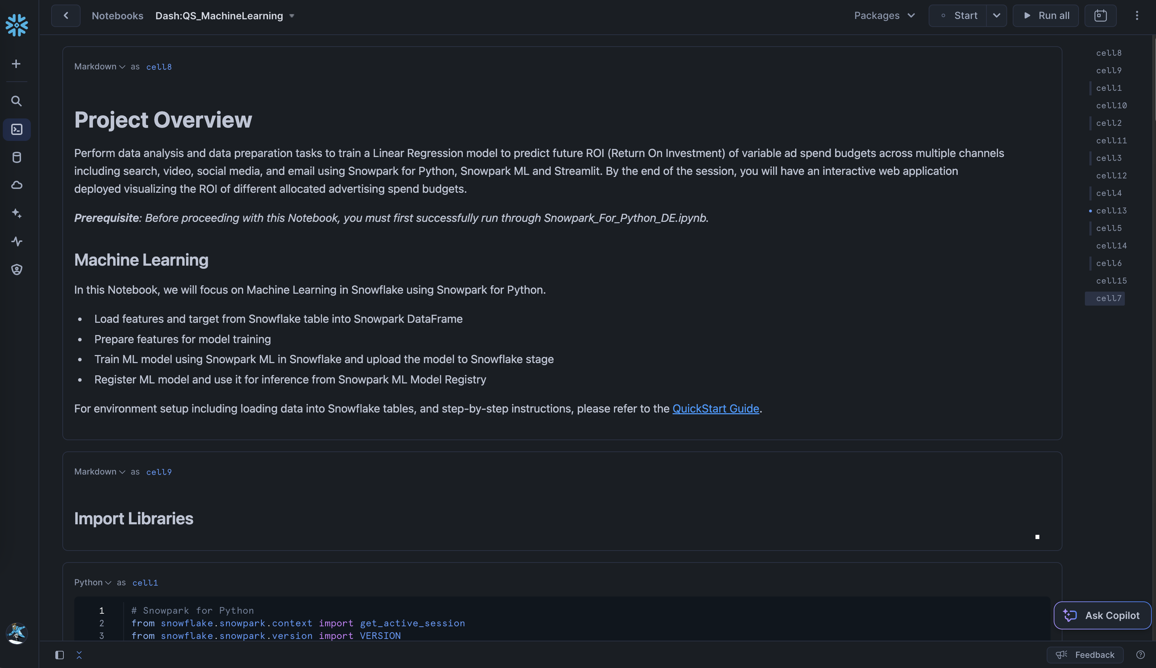Click the Ask Copilot button
This screenshot has width=1156, height=668.
1102,615
